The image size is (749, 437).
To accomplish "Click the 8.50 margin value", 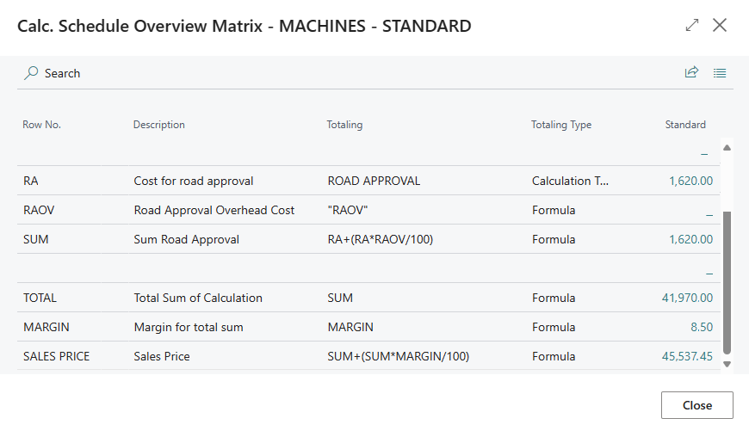I will (x=701, y=327).
